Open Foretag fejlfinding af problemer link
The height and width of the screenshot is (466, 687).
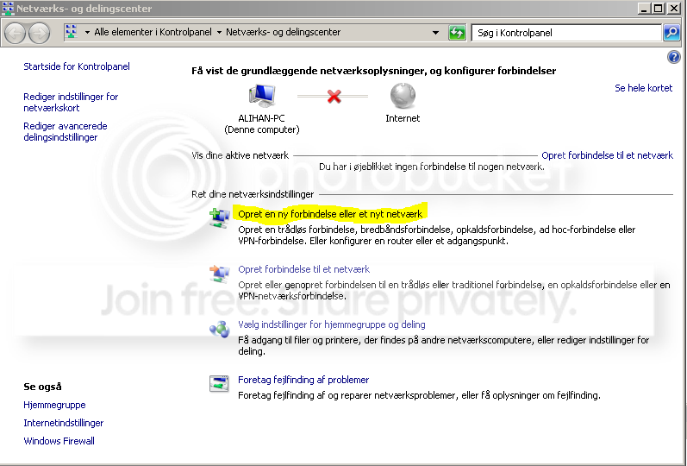tap(303, 380)
